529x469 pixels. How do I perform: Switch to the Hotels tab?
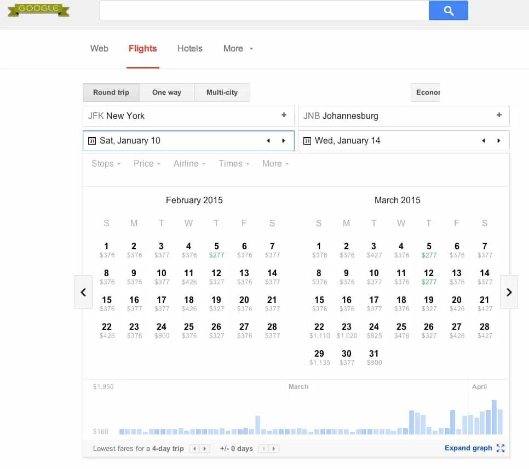189,48
